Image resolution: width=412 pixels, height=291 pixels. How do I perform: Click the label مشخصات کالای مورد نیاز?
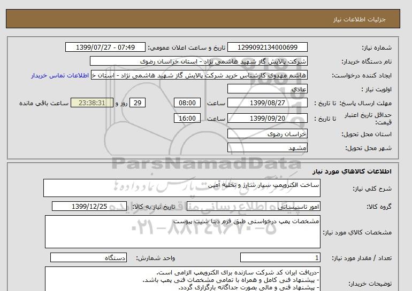pyautogui.click(x=357, y=232)
